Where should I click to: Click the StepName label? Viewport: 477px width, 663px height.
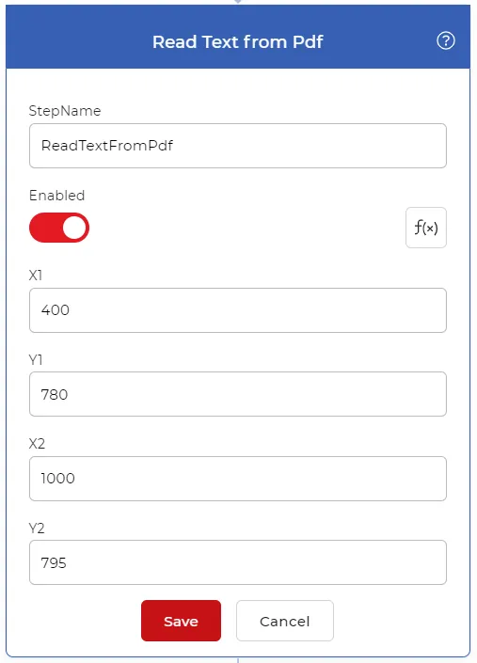[x=65, y=111]
